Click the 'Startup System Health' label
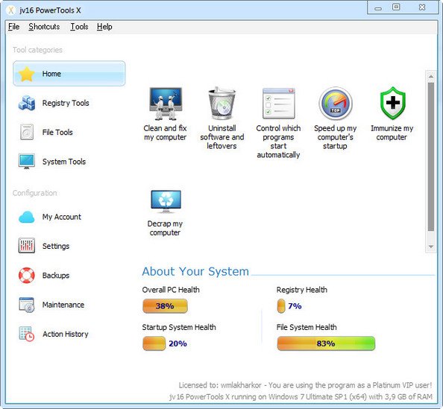Screen dimensions: 443x409 [x=179, y=327]
